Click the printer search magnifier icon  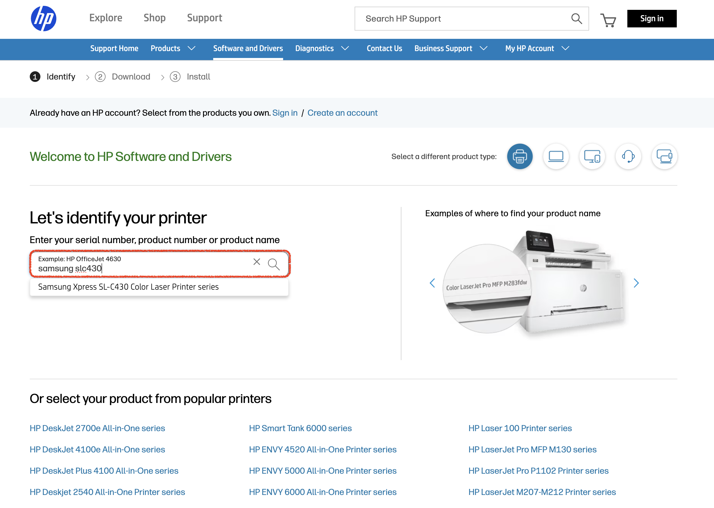pyautogui.click(x=274, y=264)
